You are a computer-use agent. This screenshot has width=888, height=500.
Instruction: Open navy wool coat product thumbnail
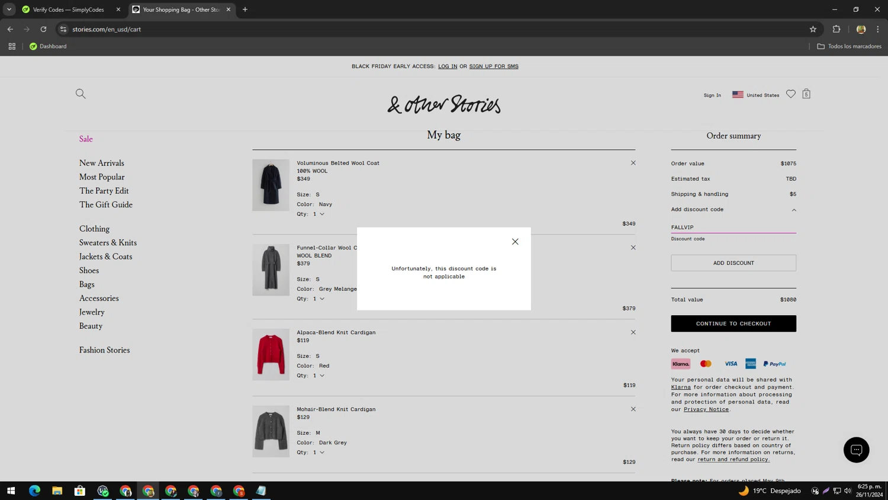(x=271, y=185)
